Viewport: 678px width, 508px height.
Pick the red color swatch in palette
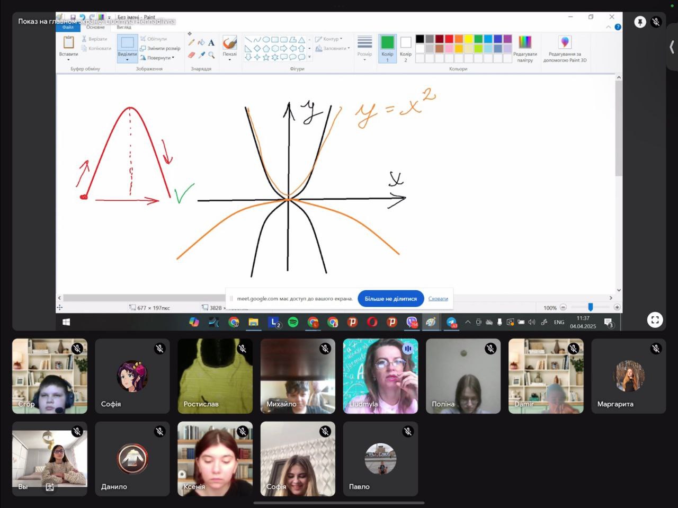[x=449, y=39]
